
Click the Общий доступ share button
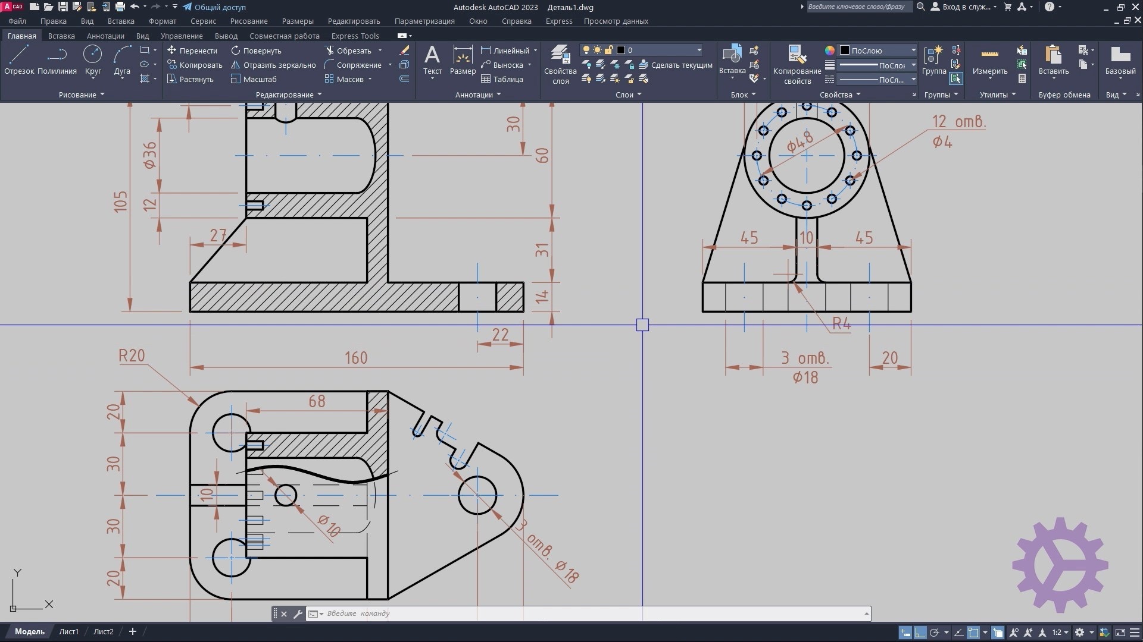[214, 7]
